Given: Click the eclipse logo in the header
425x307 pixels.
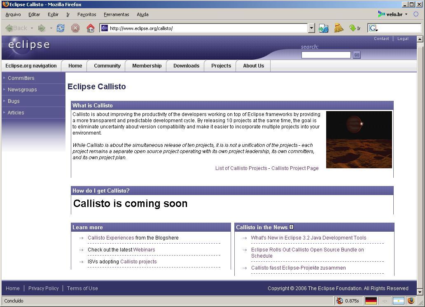Looking at the screenshot, I should (29, 44).
